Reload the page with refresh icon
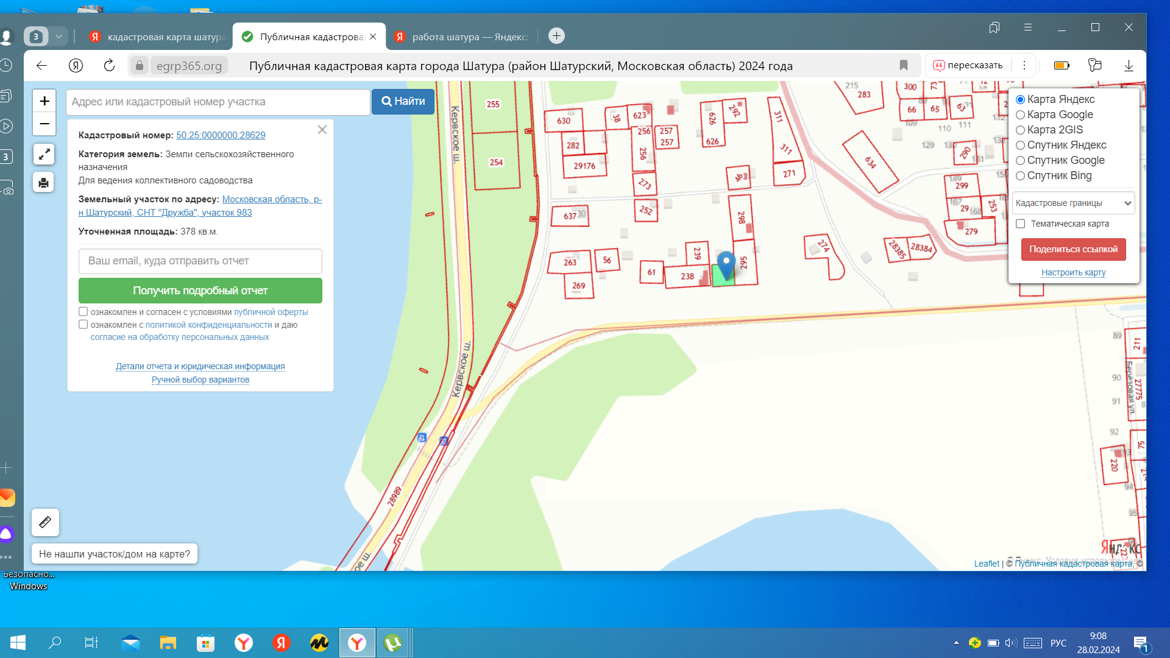 tap(109, 66)
